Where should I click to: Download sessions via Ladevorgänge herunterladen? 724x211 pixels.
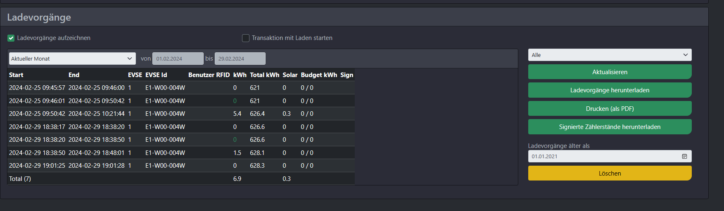point(610,90)
